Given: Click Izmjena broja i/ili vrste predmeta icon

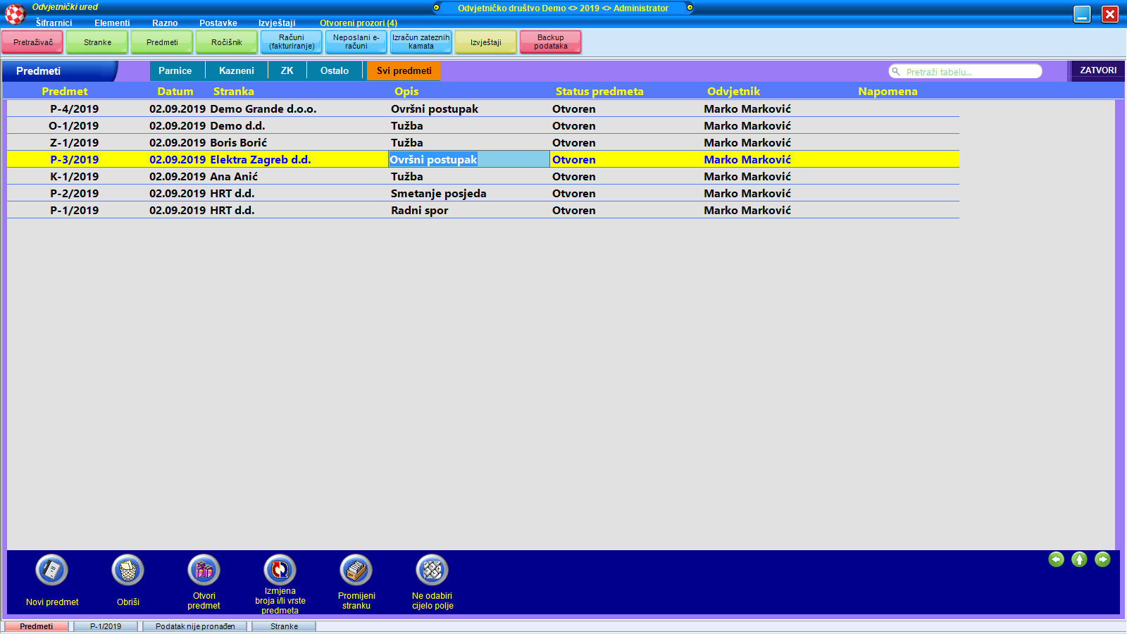Looking at the screenshot, I should click(x=280, y=570).
